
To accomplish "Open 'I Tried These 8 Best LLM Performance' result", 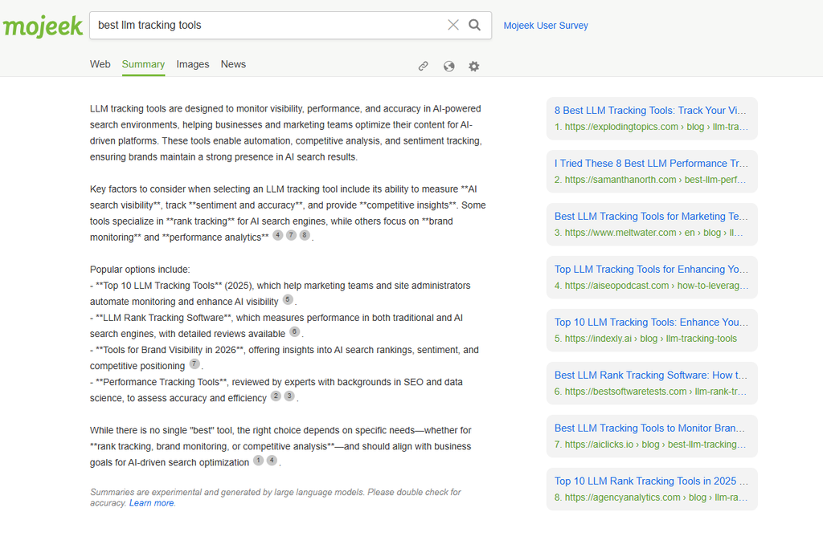I will [x=651, y=164].
